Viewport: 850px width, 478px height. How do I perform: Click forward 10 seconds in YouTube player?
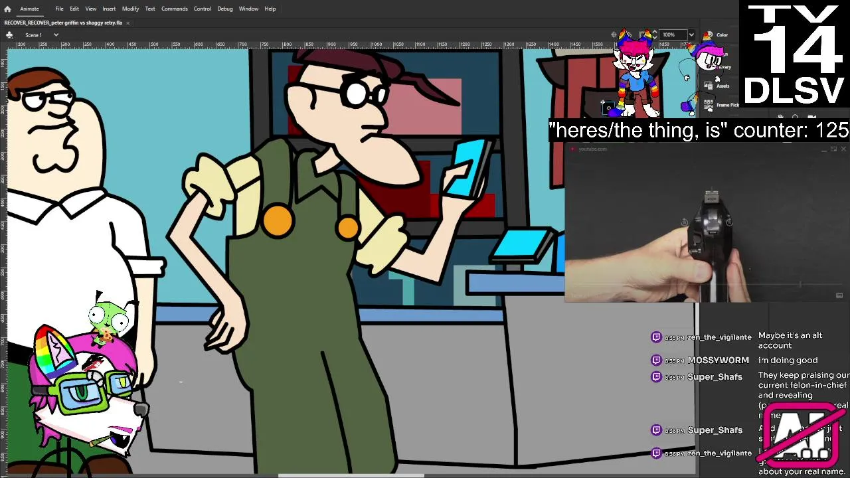click(x=729, y=222)
